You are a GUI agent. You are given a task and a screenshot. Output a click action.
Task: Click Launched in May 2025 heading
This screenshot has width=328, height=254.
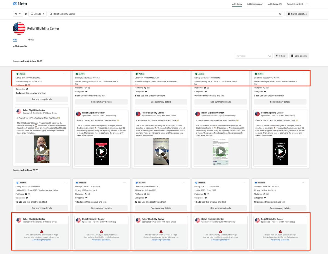click(26, 170)
